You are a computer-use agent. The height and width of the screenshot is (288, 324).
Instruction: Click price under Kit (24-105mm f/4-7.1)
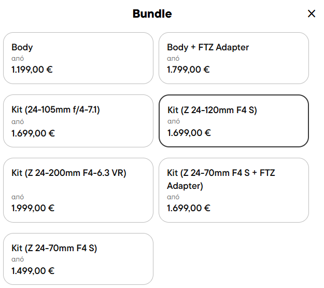tap(33, 133)
